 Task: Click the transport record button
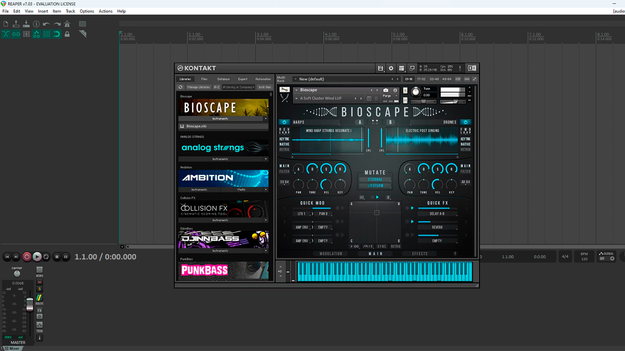pos(27,257)
